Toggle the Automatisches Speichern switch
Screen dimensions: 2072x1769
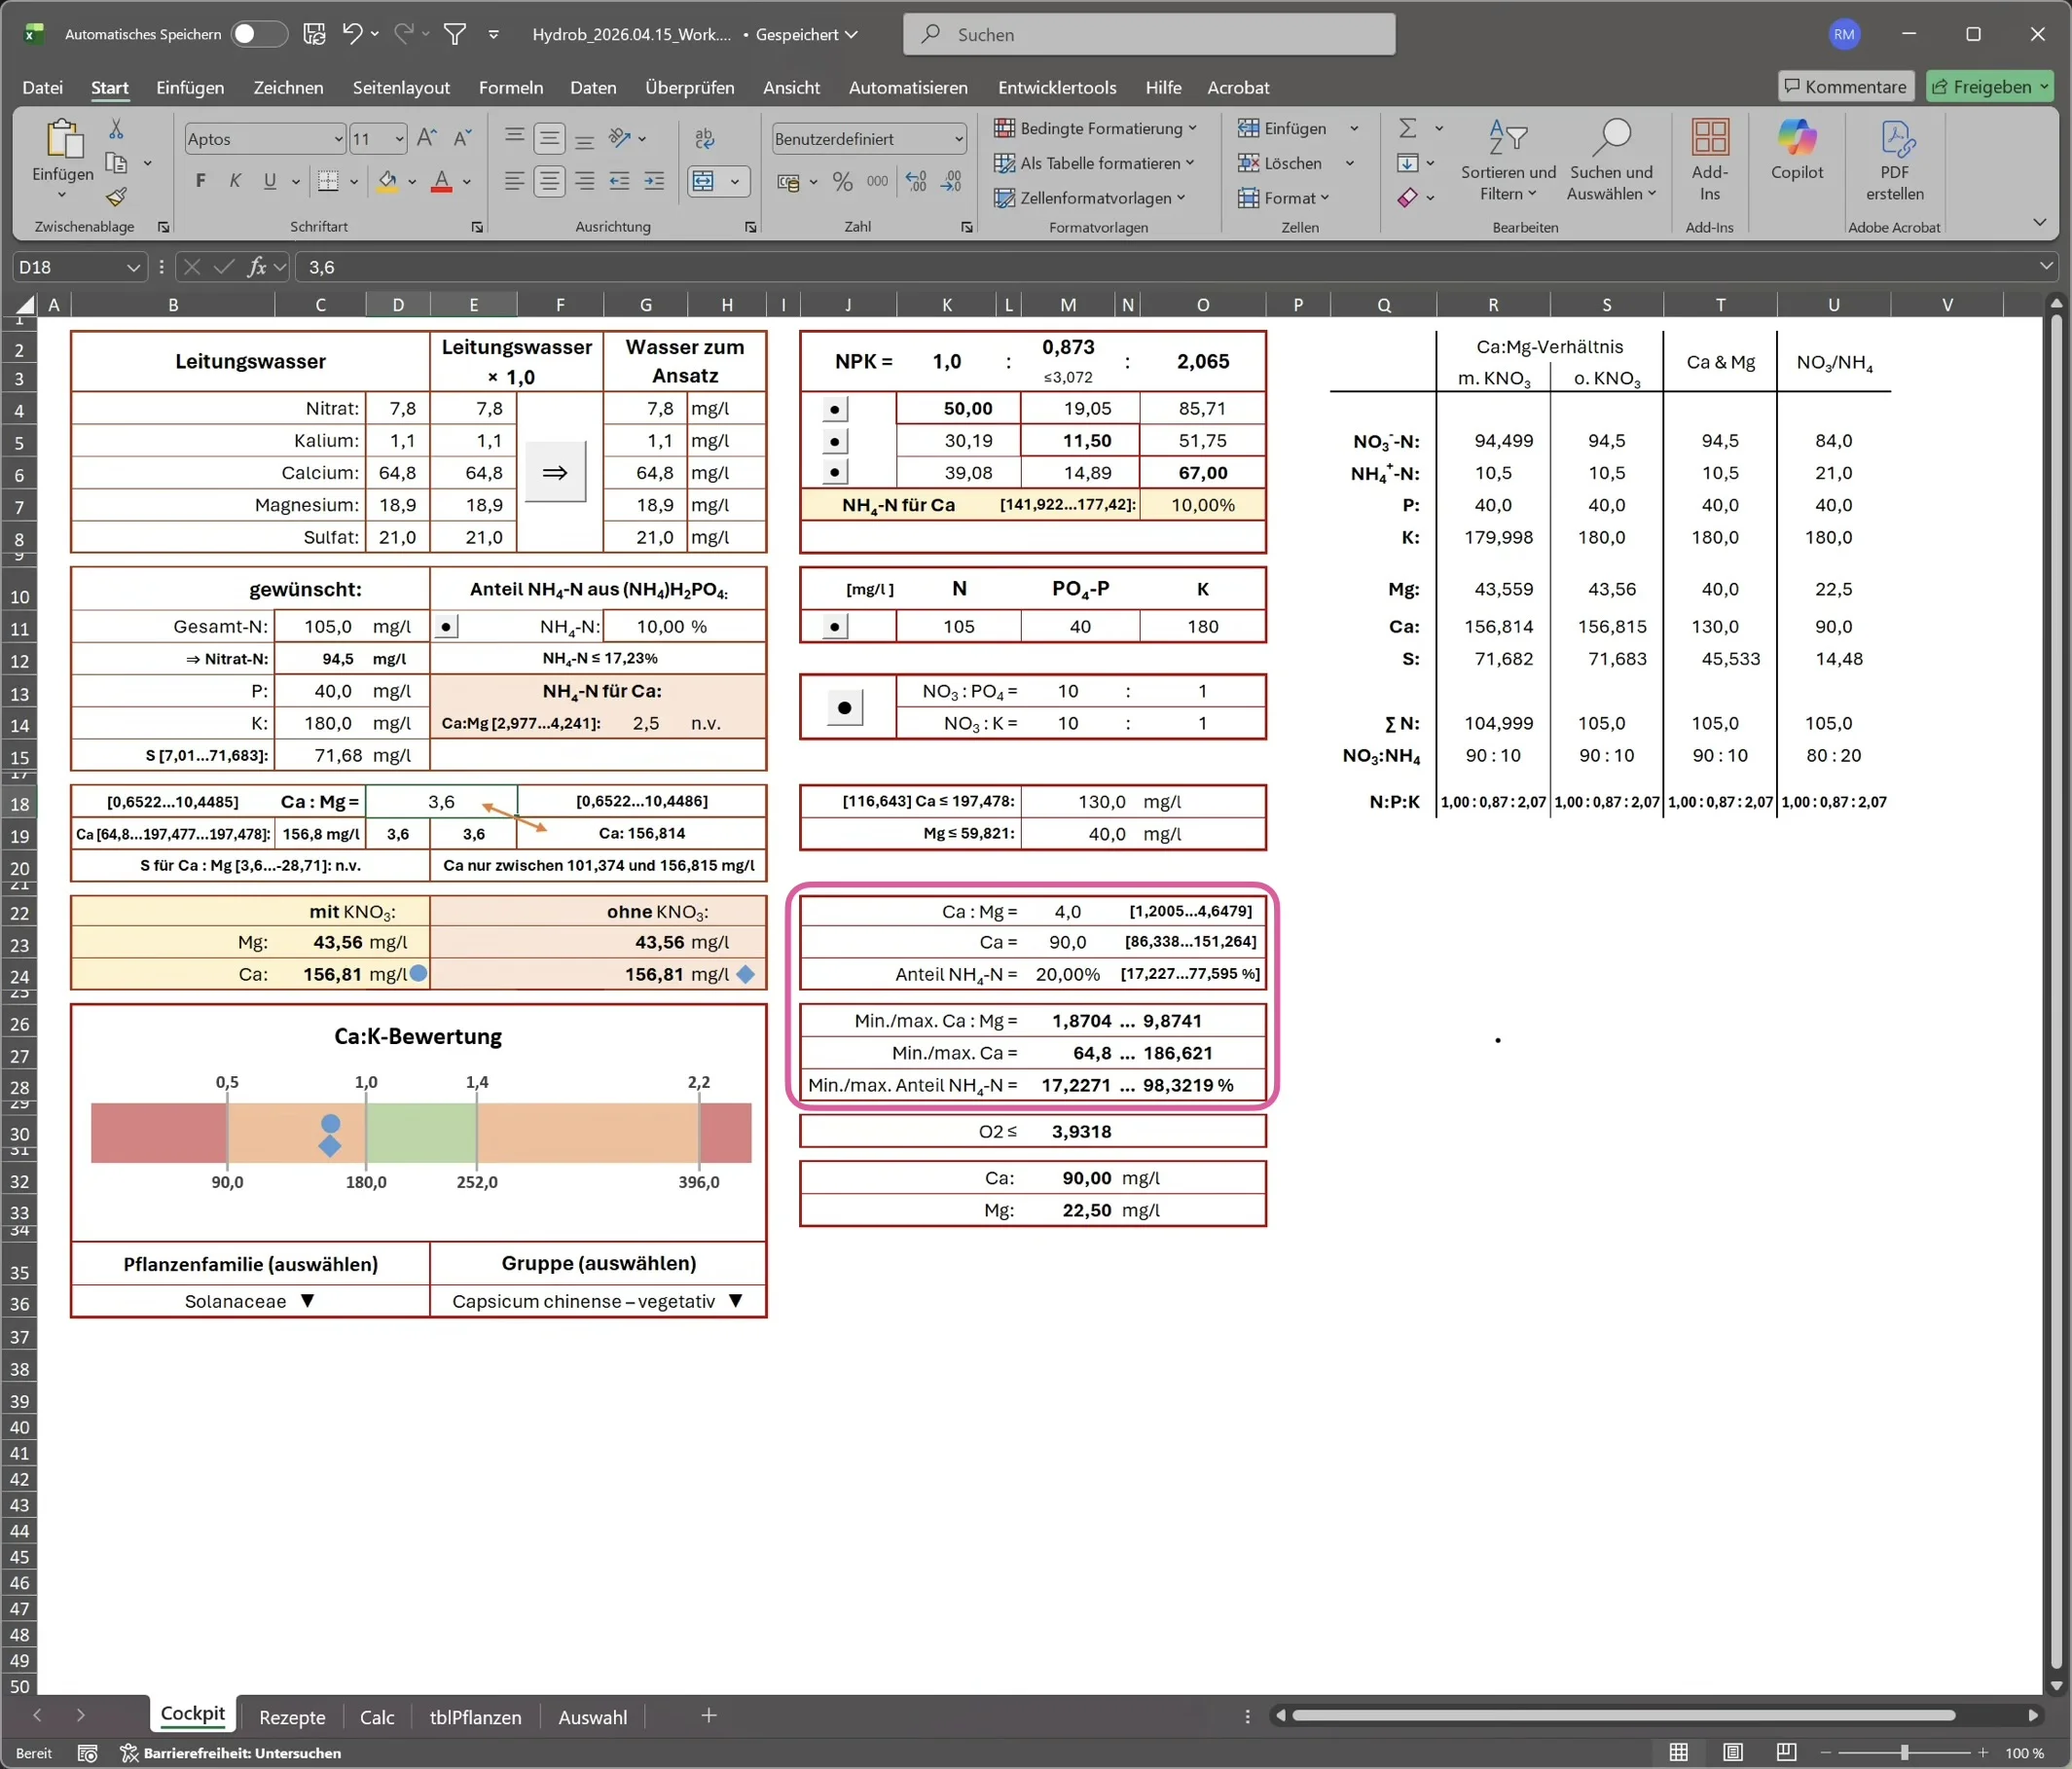[x=257, y=34]
